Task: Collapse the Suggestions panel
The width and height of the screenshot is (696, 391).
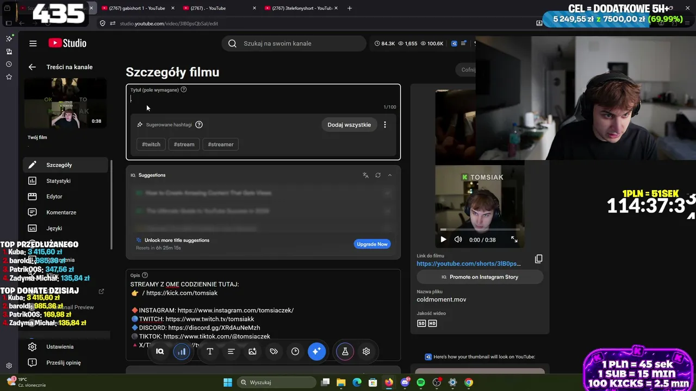Action: tap(390, 175)
